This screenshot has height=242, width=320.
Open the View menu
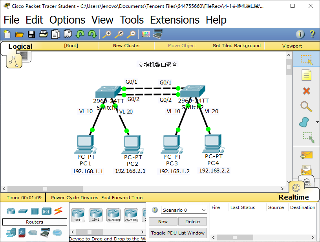[102, 20]
